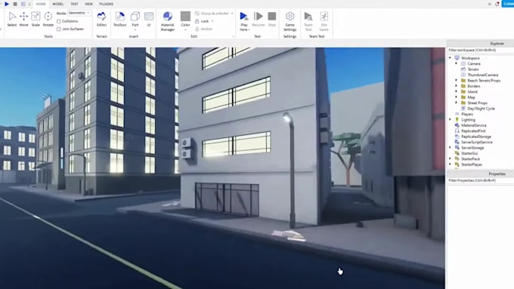
Task: Click the Anchor tool
Action: tap(204, 29)
